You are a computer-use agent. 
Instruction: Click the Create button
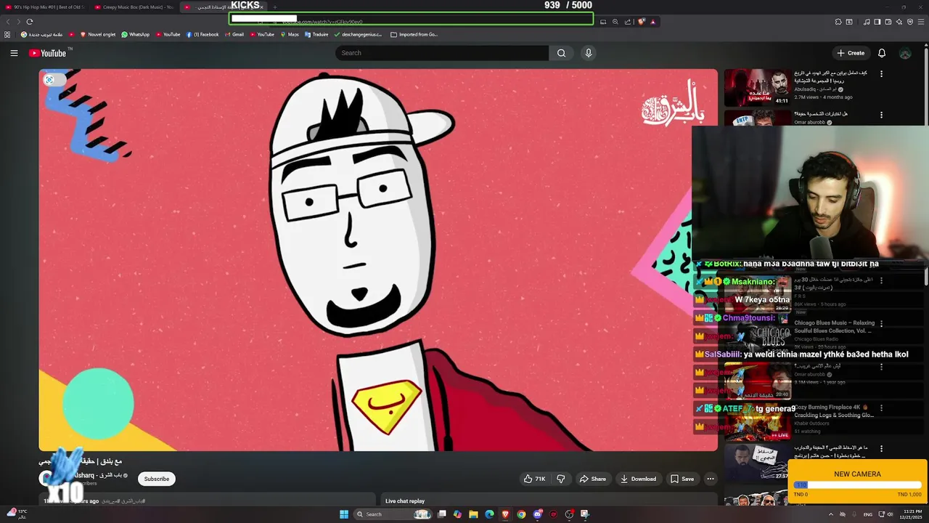point(851,53)
